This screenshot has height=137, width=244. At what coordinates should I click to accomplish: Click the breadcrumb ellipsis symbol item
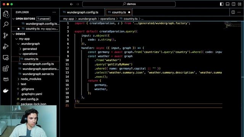142,19
